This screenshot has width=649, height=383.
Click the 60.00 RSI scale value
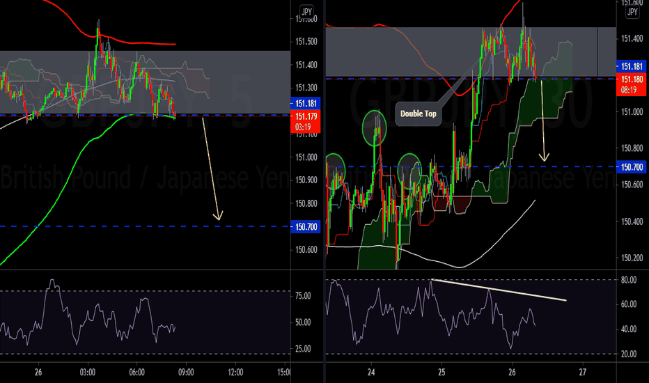[629, 304]
